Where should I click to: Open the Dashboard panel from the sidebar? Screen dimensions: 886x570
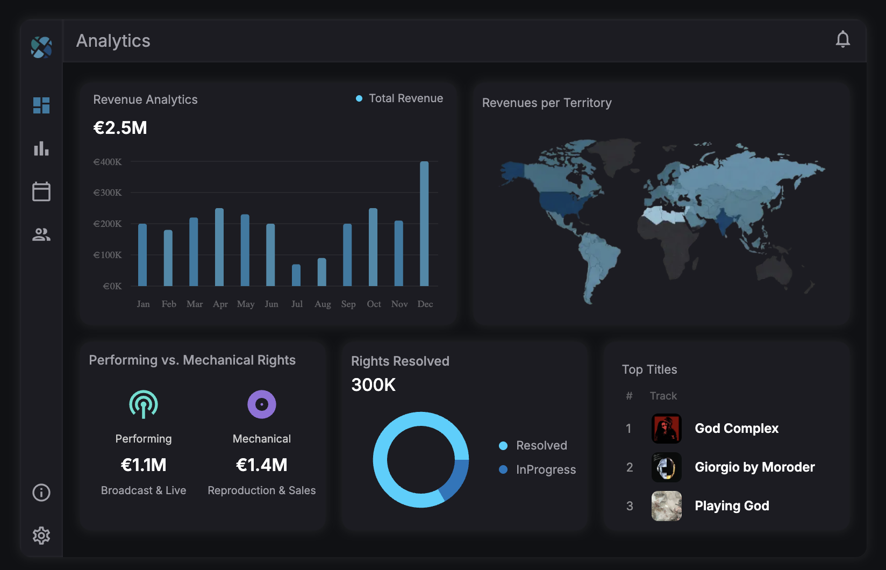[x=41, y=106]
